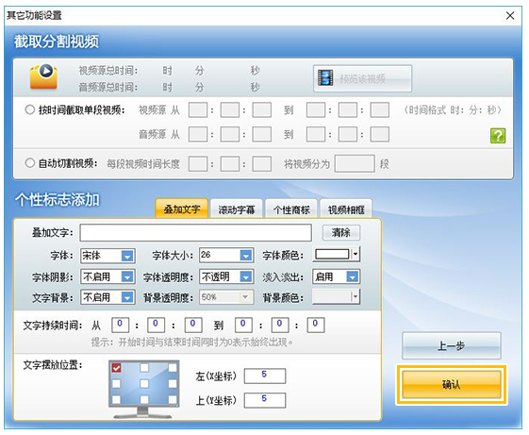This screenshot has width=529, height=435.
Task: Expand the 字体大小 font size dropdown
Action: 245,256
